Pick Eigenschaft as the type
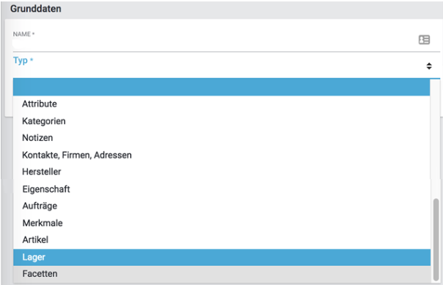Viewport: 443px width, 285px height. tap(222, 189)
